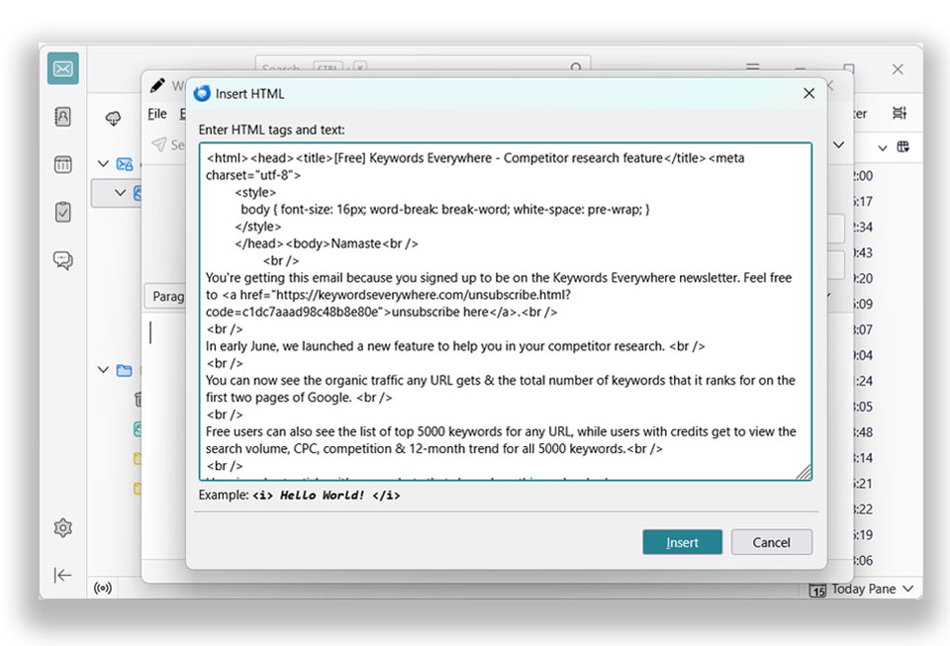Open the Tasks space icon
Image resolution: width=950 pixels, height=646 pixels.
[x=63, y=212]
